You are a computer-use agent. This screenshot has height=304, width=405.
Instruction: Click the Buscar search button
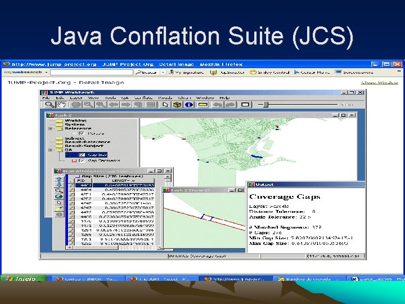(147, 73)
